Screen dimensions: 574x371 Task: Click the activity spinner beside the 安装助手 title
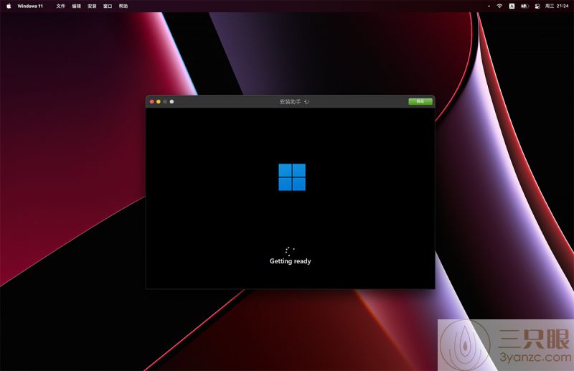[x=307, y=101]
